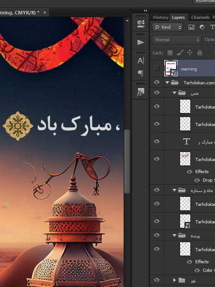This screenshot has height=287, width=215.
Task: Click the Effects label under پرنده layer
Action: [202, 262]
